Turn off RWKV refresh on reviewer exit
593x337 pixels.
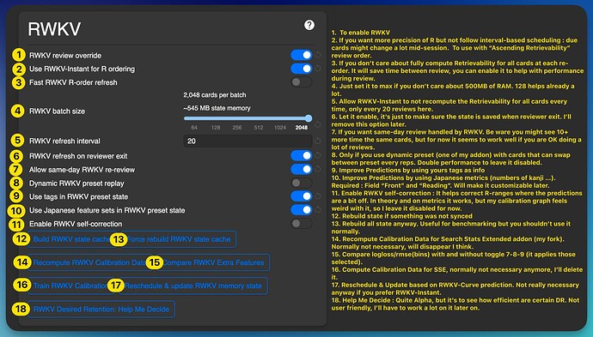(302, 155)
